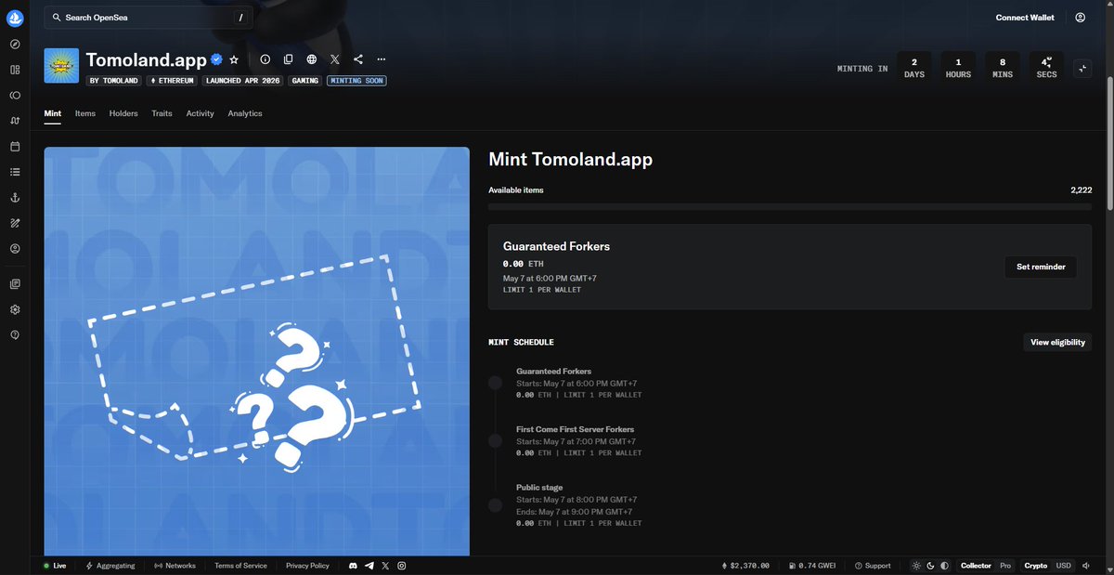Open Terms of Service link
The width and height of the screenshot is (1114, 575).
[240, 566]
